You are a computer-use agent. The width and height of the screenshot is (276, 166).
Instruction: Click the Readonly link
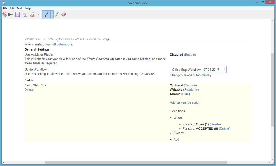click(x=191, y=89)
